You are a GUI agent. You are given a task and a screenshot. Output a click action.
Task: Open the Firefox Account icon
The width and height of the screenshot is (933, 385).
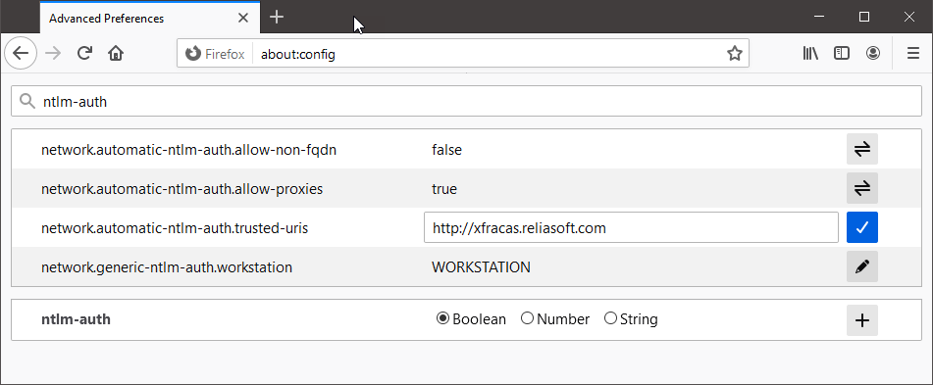[x=873, y=54]
